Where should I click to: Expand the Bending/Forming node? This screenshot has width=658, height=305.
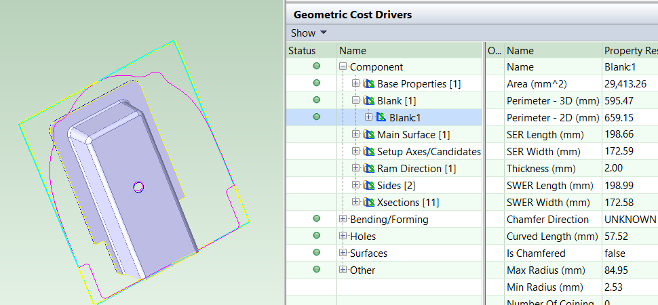pyautogui.click(x=343, y=220)
